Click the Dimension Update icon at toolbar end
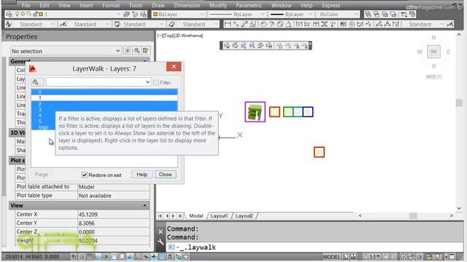This screenshot has height=262, width=467. coord(450,24)
